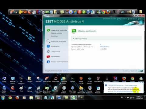Open PhotoScape desktop shortcut
This screenshot has width=146, height=109.
55,79
